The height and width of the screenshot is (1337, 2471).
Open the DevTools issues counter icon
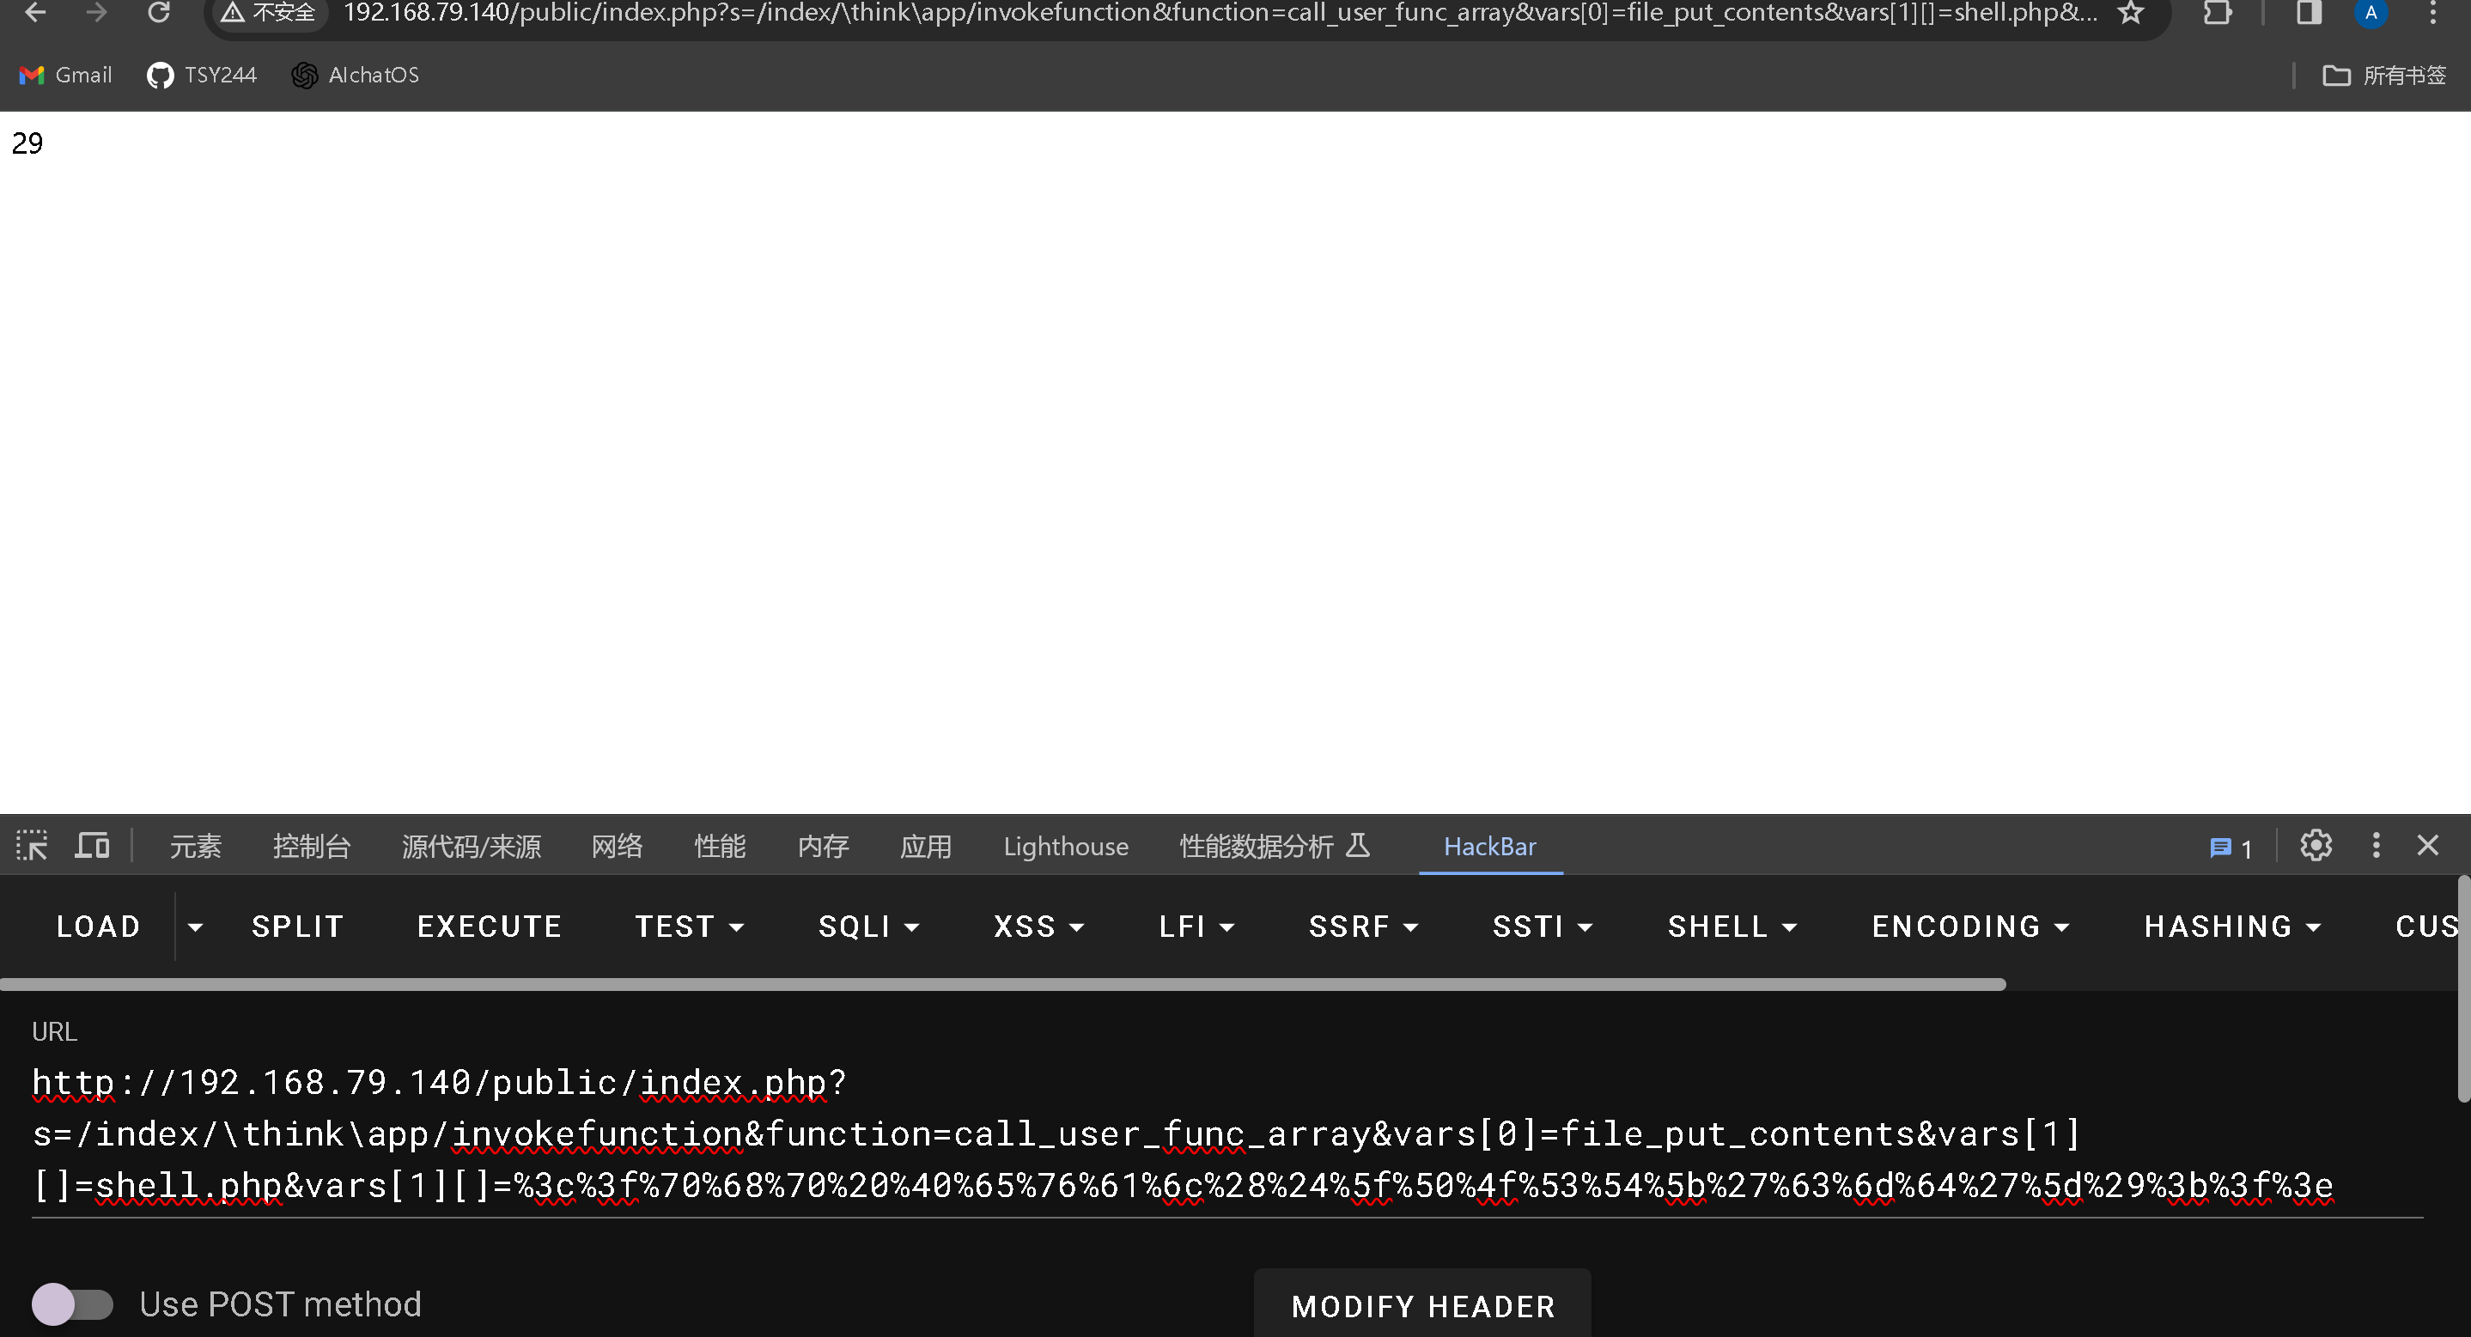coord(2231,848)
